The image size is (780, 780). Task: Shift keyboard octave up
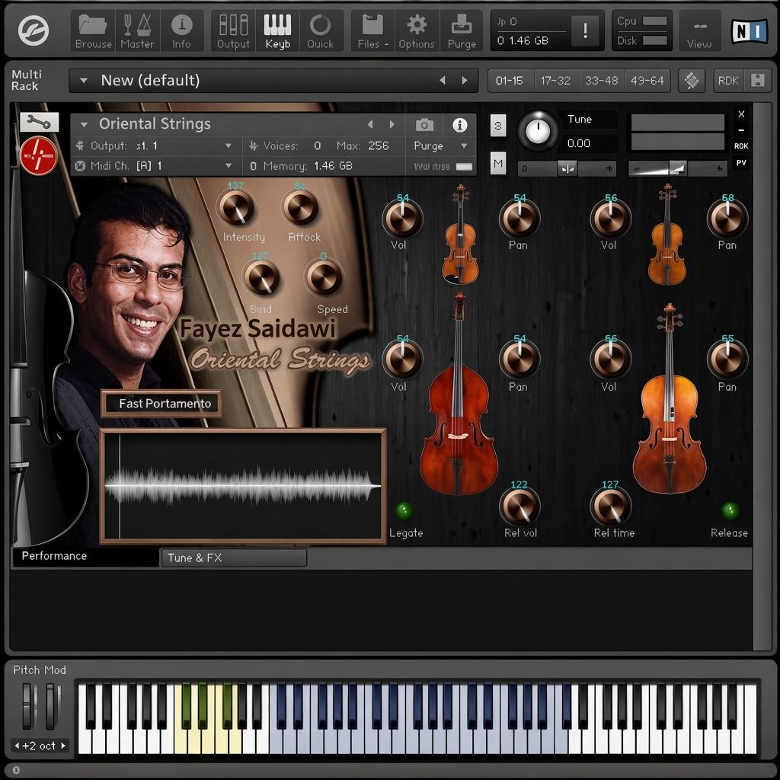tap(63, 746)
